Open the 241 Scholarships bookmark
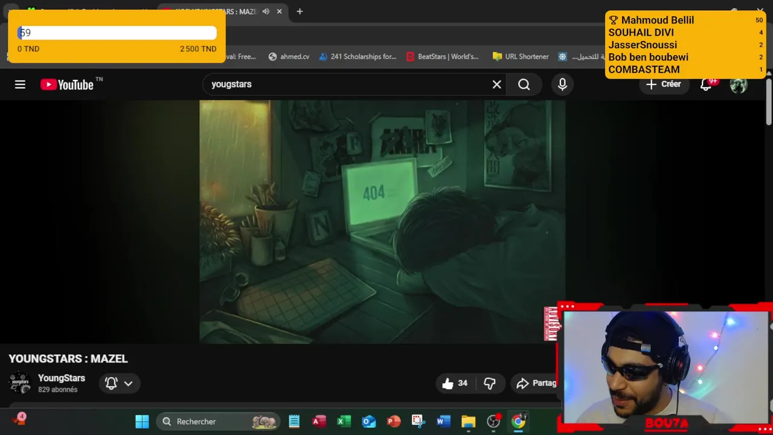The image size is (773, 435). pyautogui.click(x=358, y=57)
